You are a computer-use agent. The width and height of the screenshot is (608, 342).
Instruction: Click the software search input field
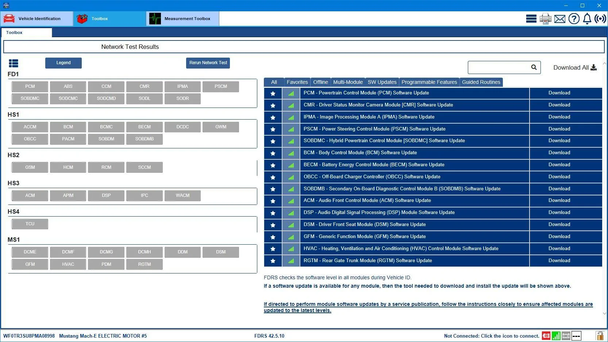(499, 67)
